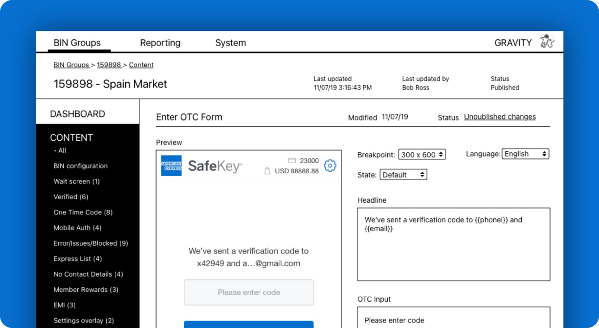This screenshot has height=328, width=599.
Task: Click the GRAVITY astronaut icon
Action: [x=548, y=42]
